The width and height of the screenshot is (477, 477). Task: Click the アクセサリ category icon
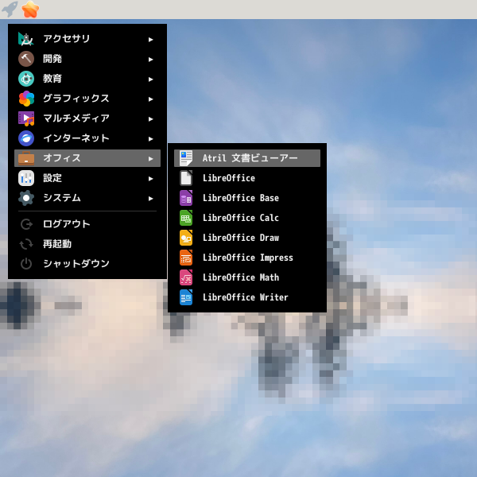tap(26, 39)
